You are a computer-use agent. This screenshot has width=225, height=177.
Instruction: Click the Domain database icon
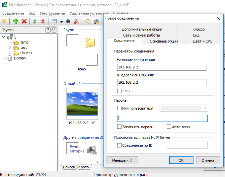(10, 58)
